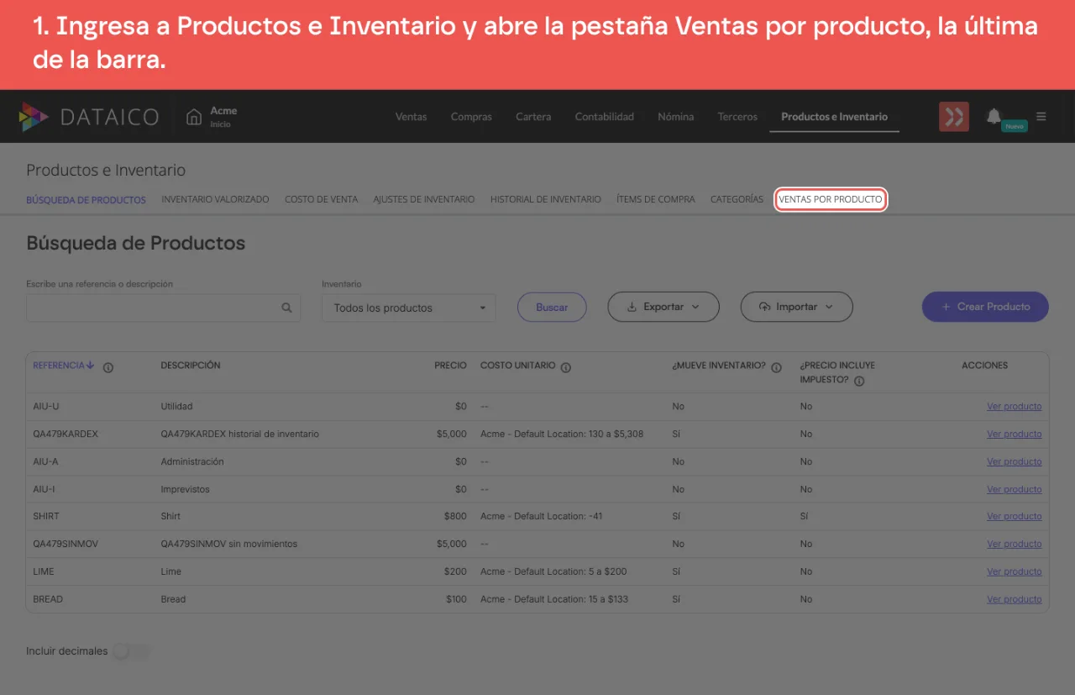Click info icon below ¿Precio incluye impuesto?
Screen dimensions: 1075x695
(x=859, y=382)
